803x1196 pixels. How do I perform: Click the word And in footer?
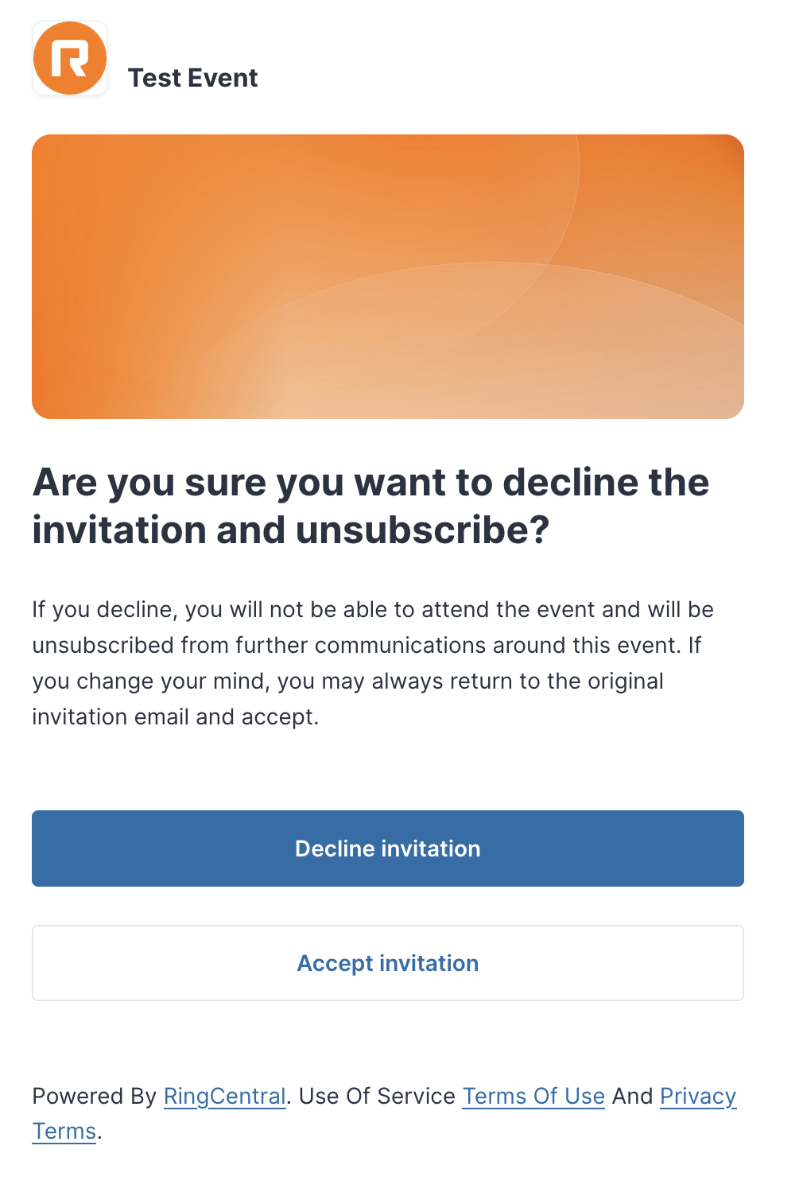632,1096
